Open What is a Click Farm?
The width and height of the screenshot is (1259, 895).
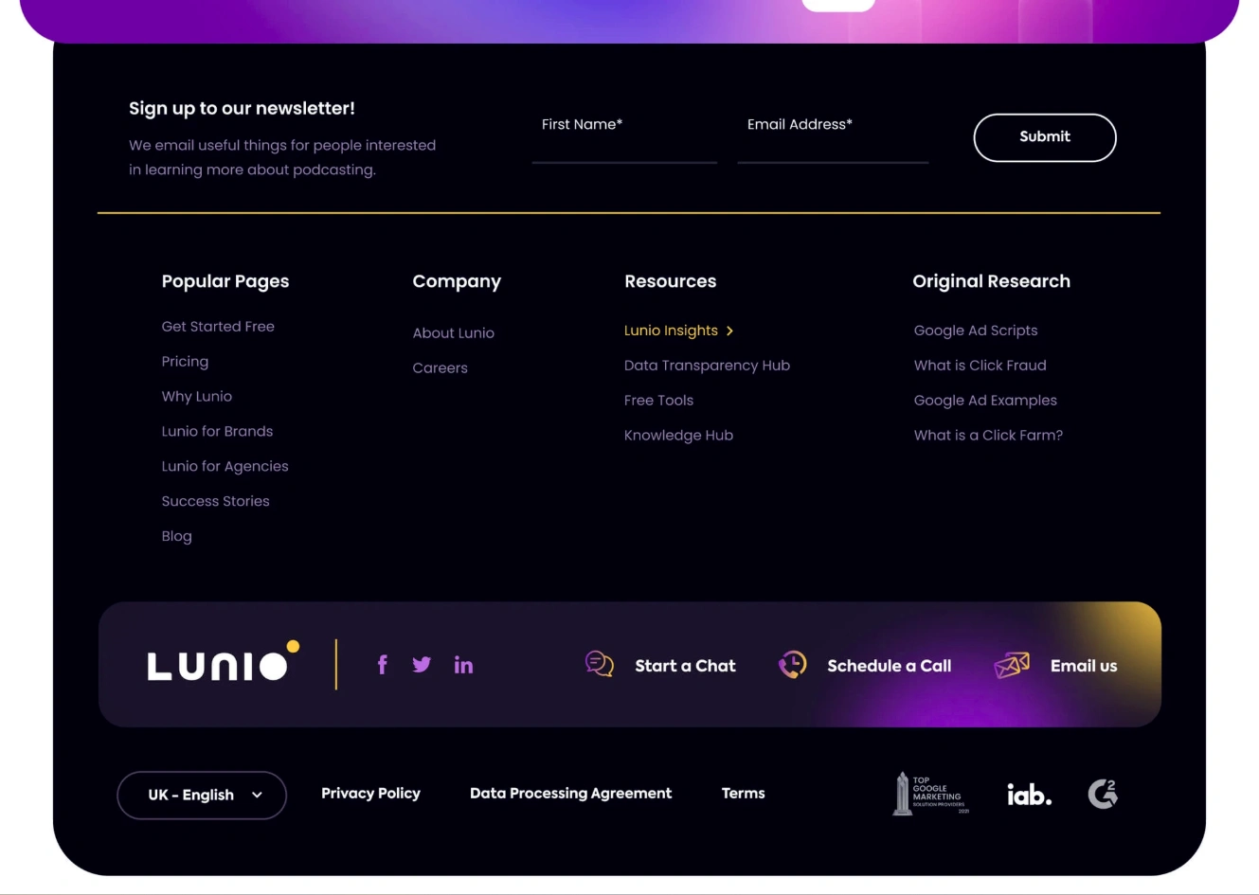click(988, 436)
